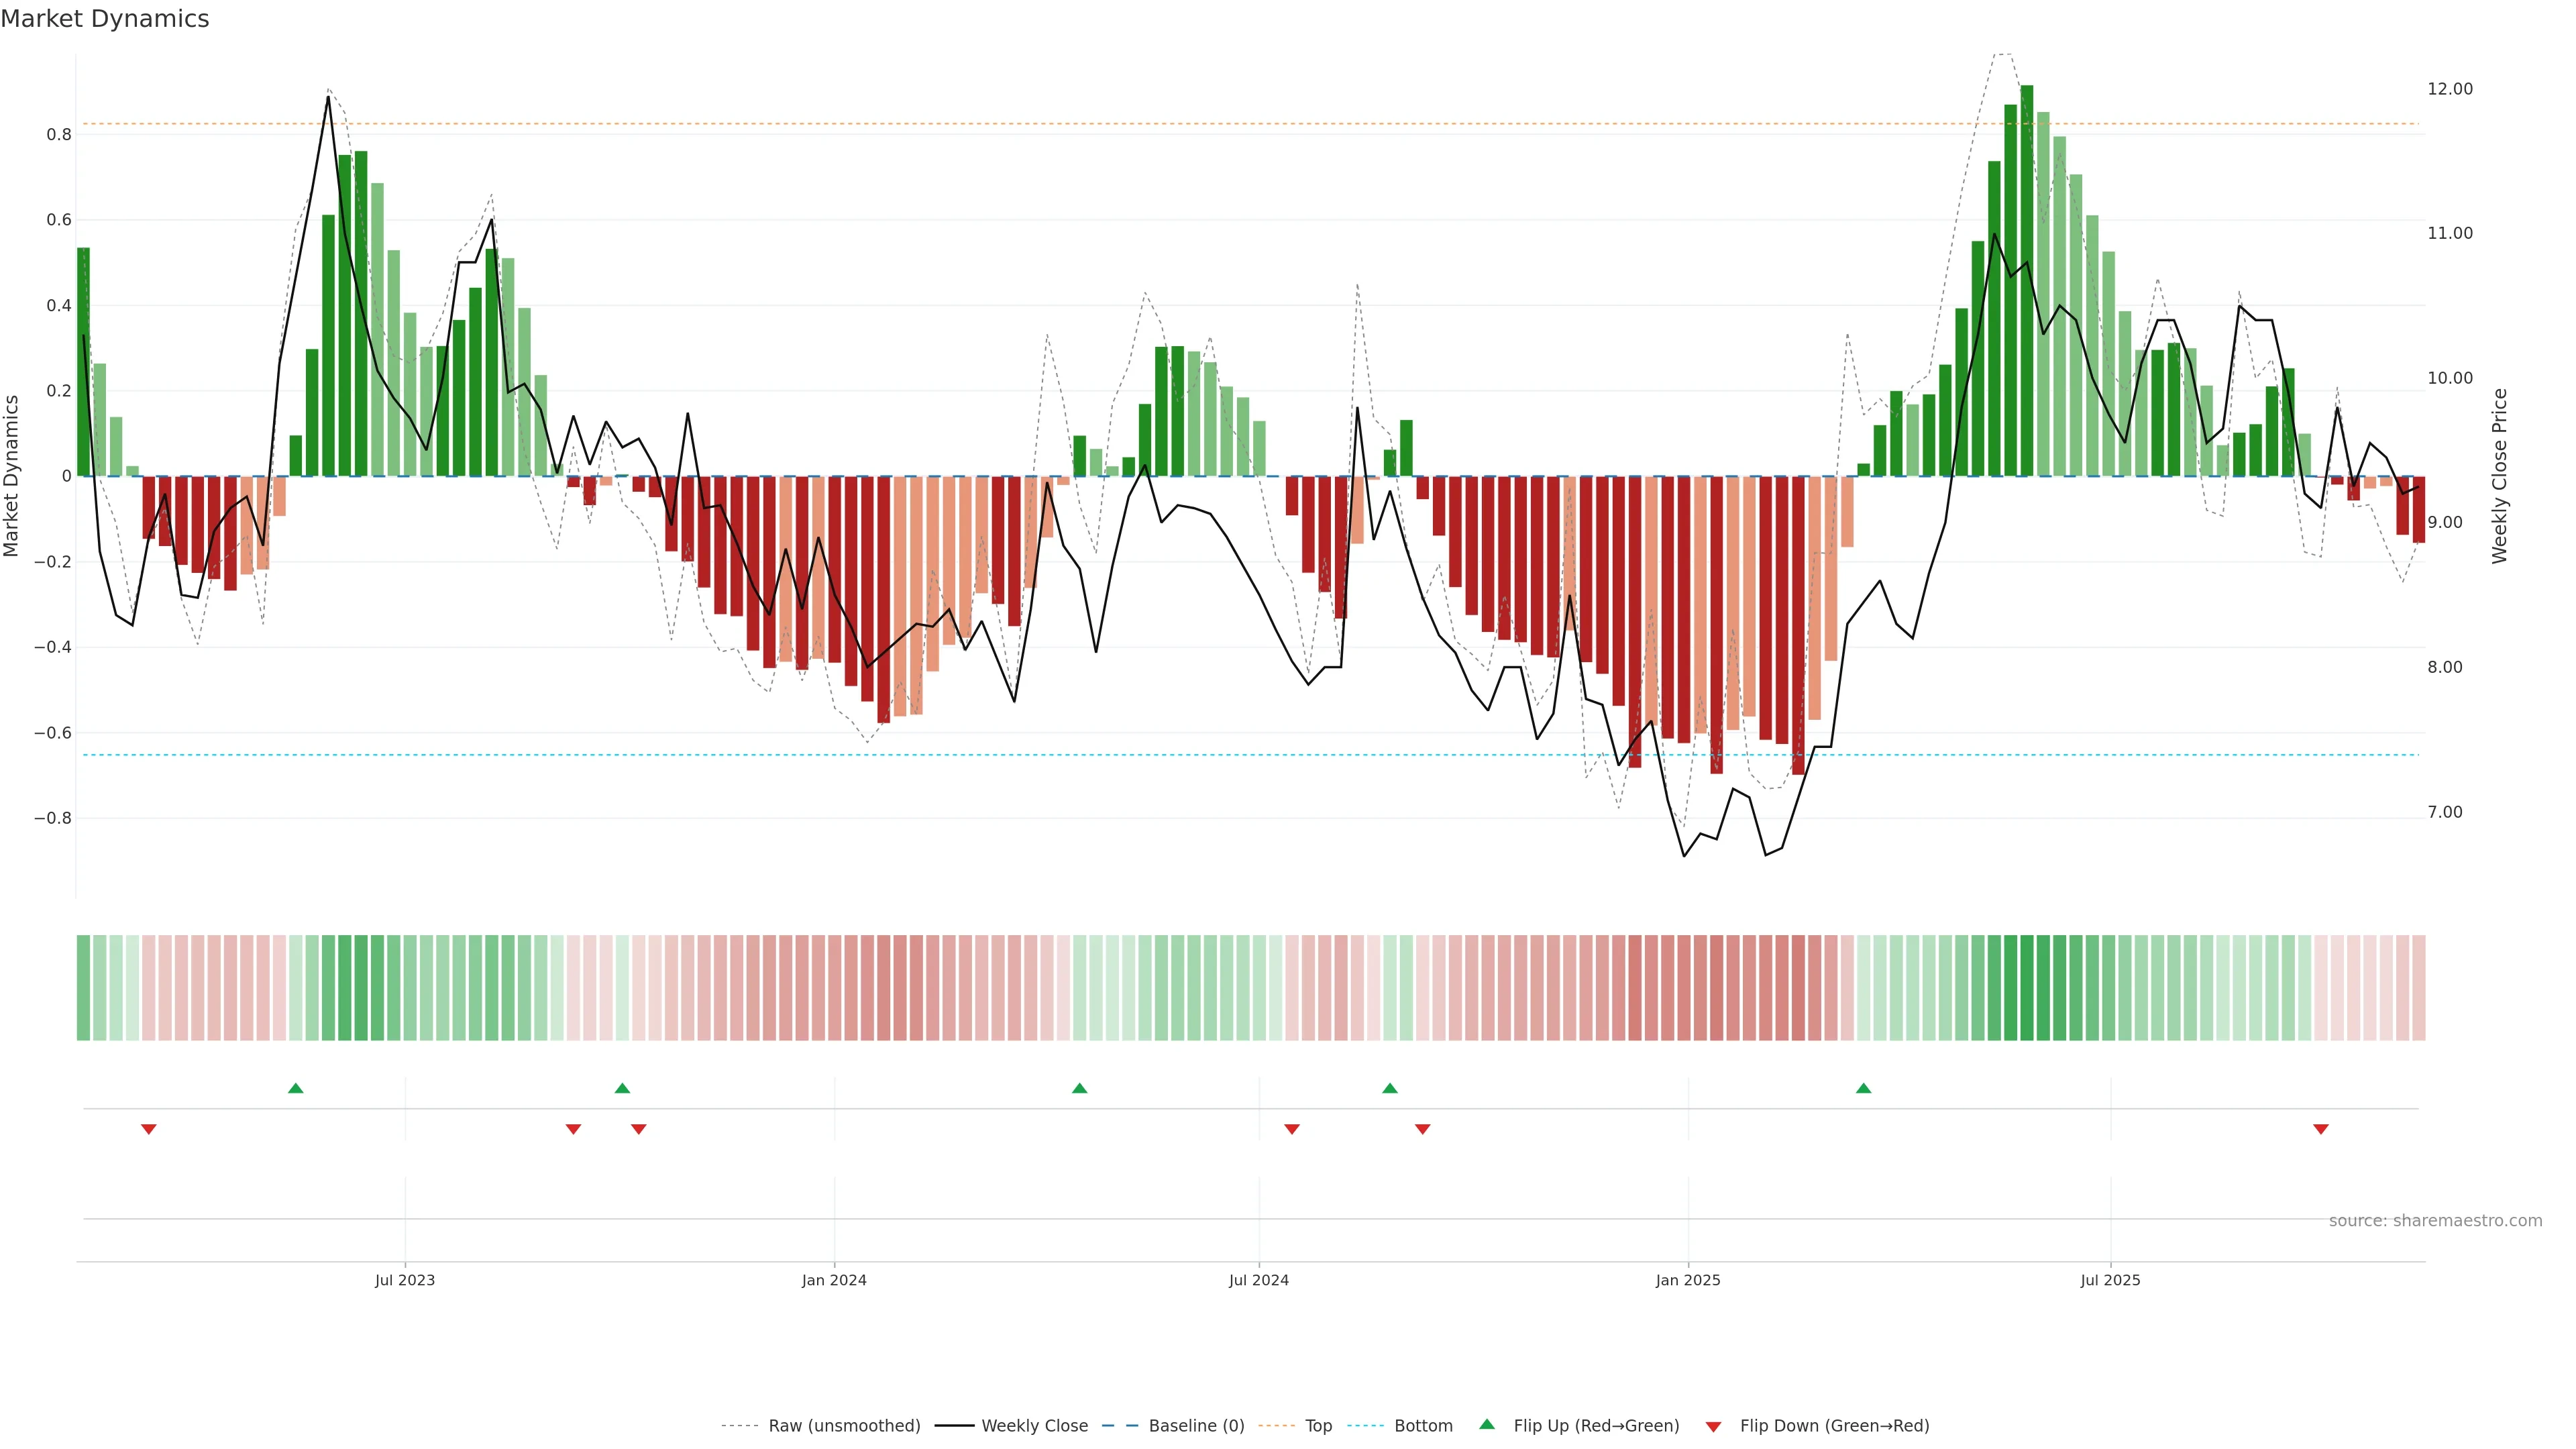Click the Jan 2025 axis label
Viewport: 2576px width, 1449px height.
pyautogui.click(x=1688, y=1280)
